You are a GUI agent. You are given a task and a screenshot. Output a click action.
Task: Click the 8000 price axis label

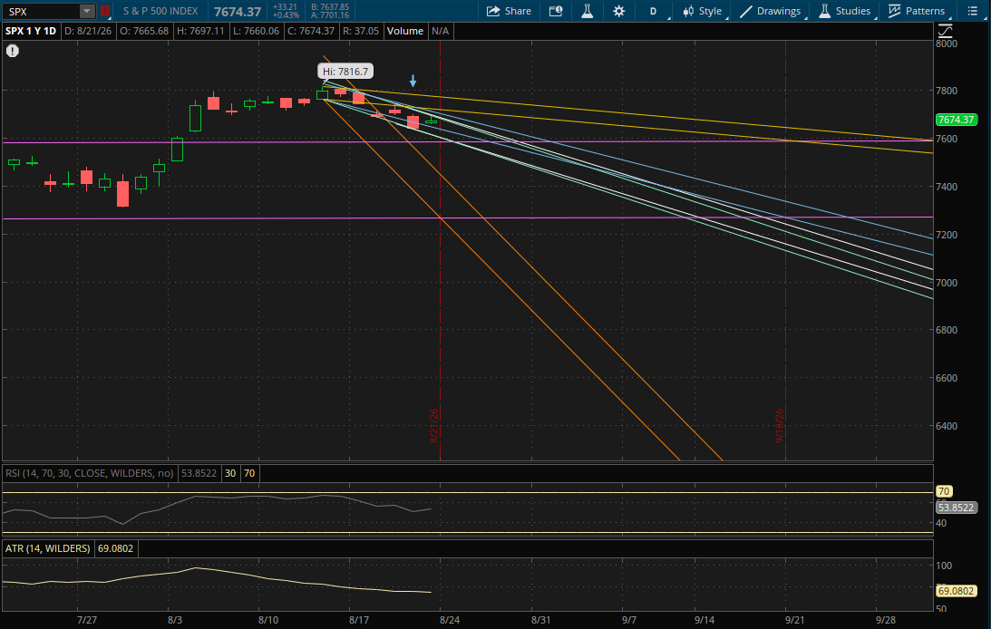pos(947,44)
